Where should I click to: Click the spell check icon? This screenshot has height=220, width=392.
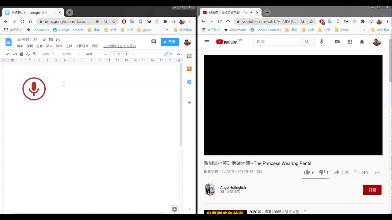28,54
